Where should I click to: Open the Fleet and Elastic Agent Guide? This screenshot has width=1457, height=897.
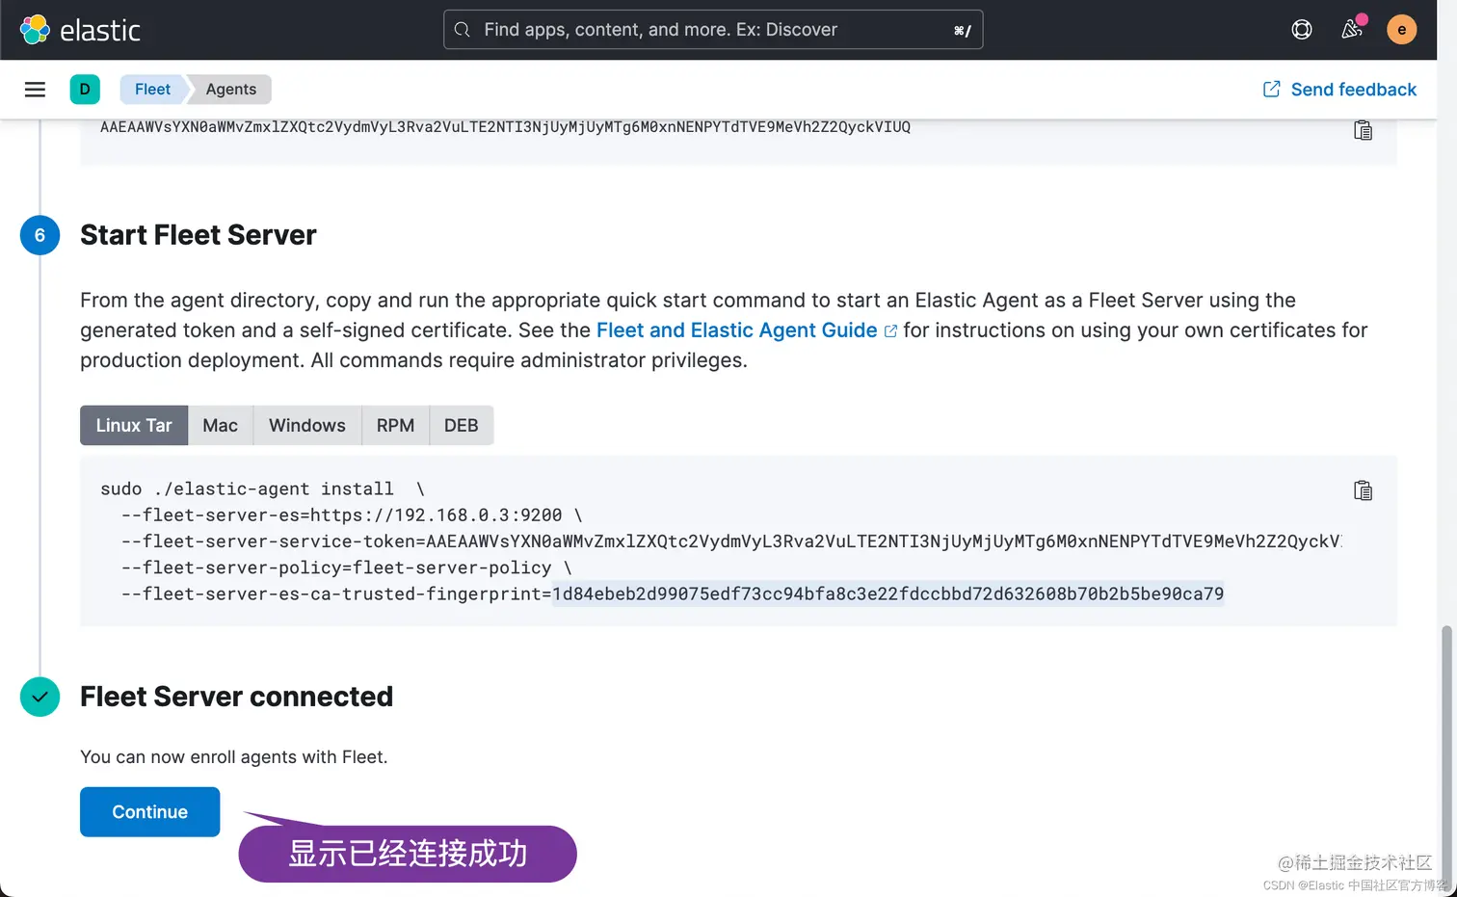click(746, 330)
